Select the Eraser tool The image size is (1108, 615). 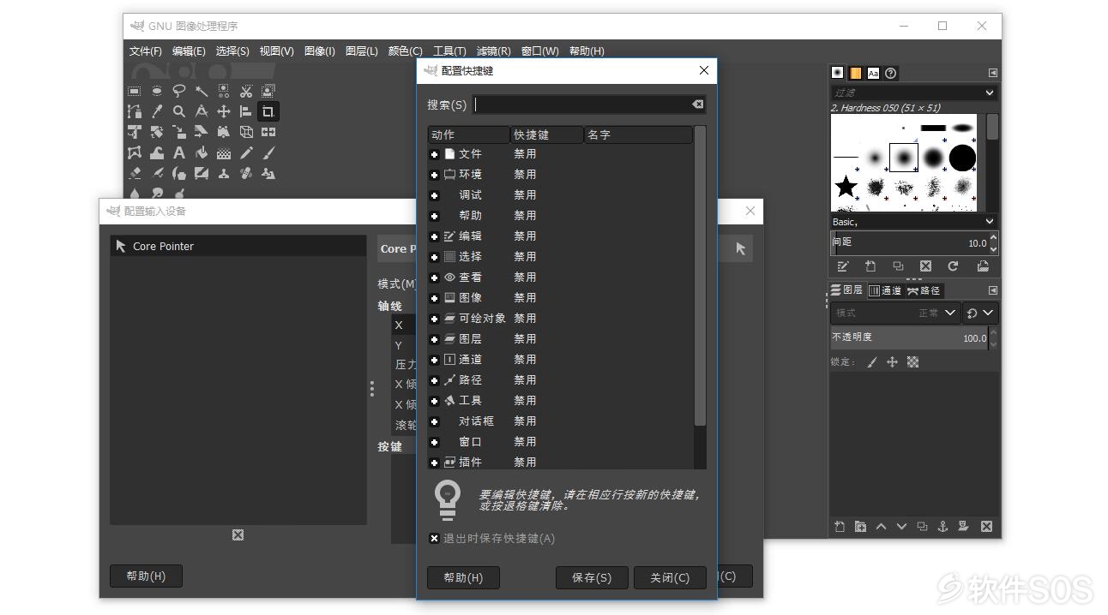(x=135, y=173)
